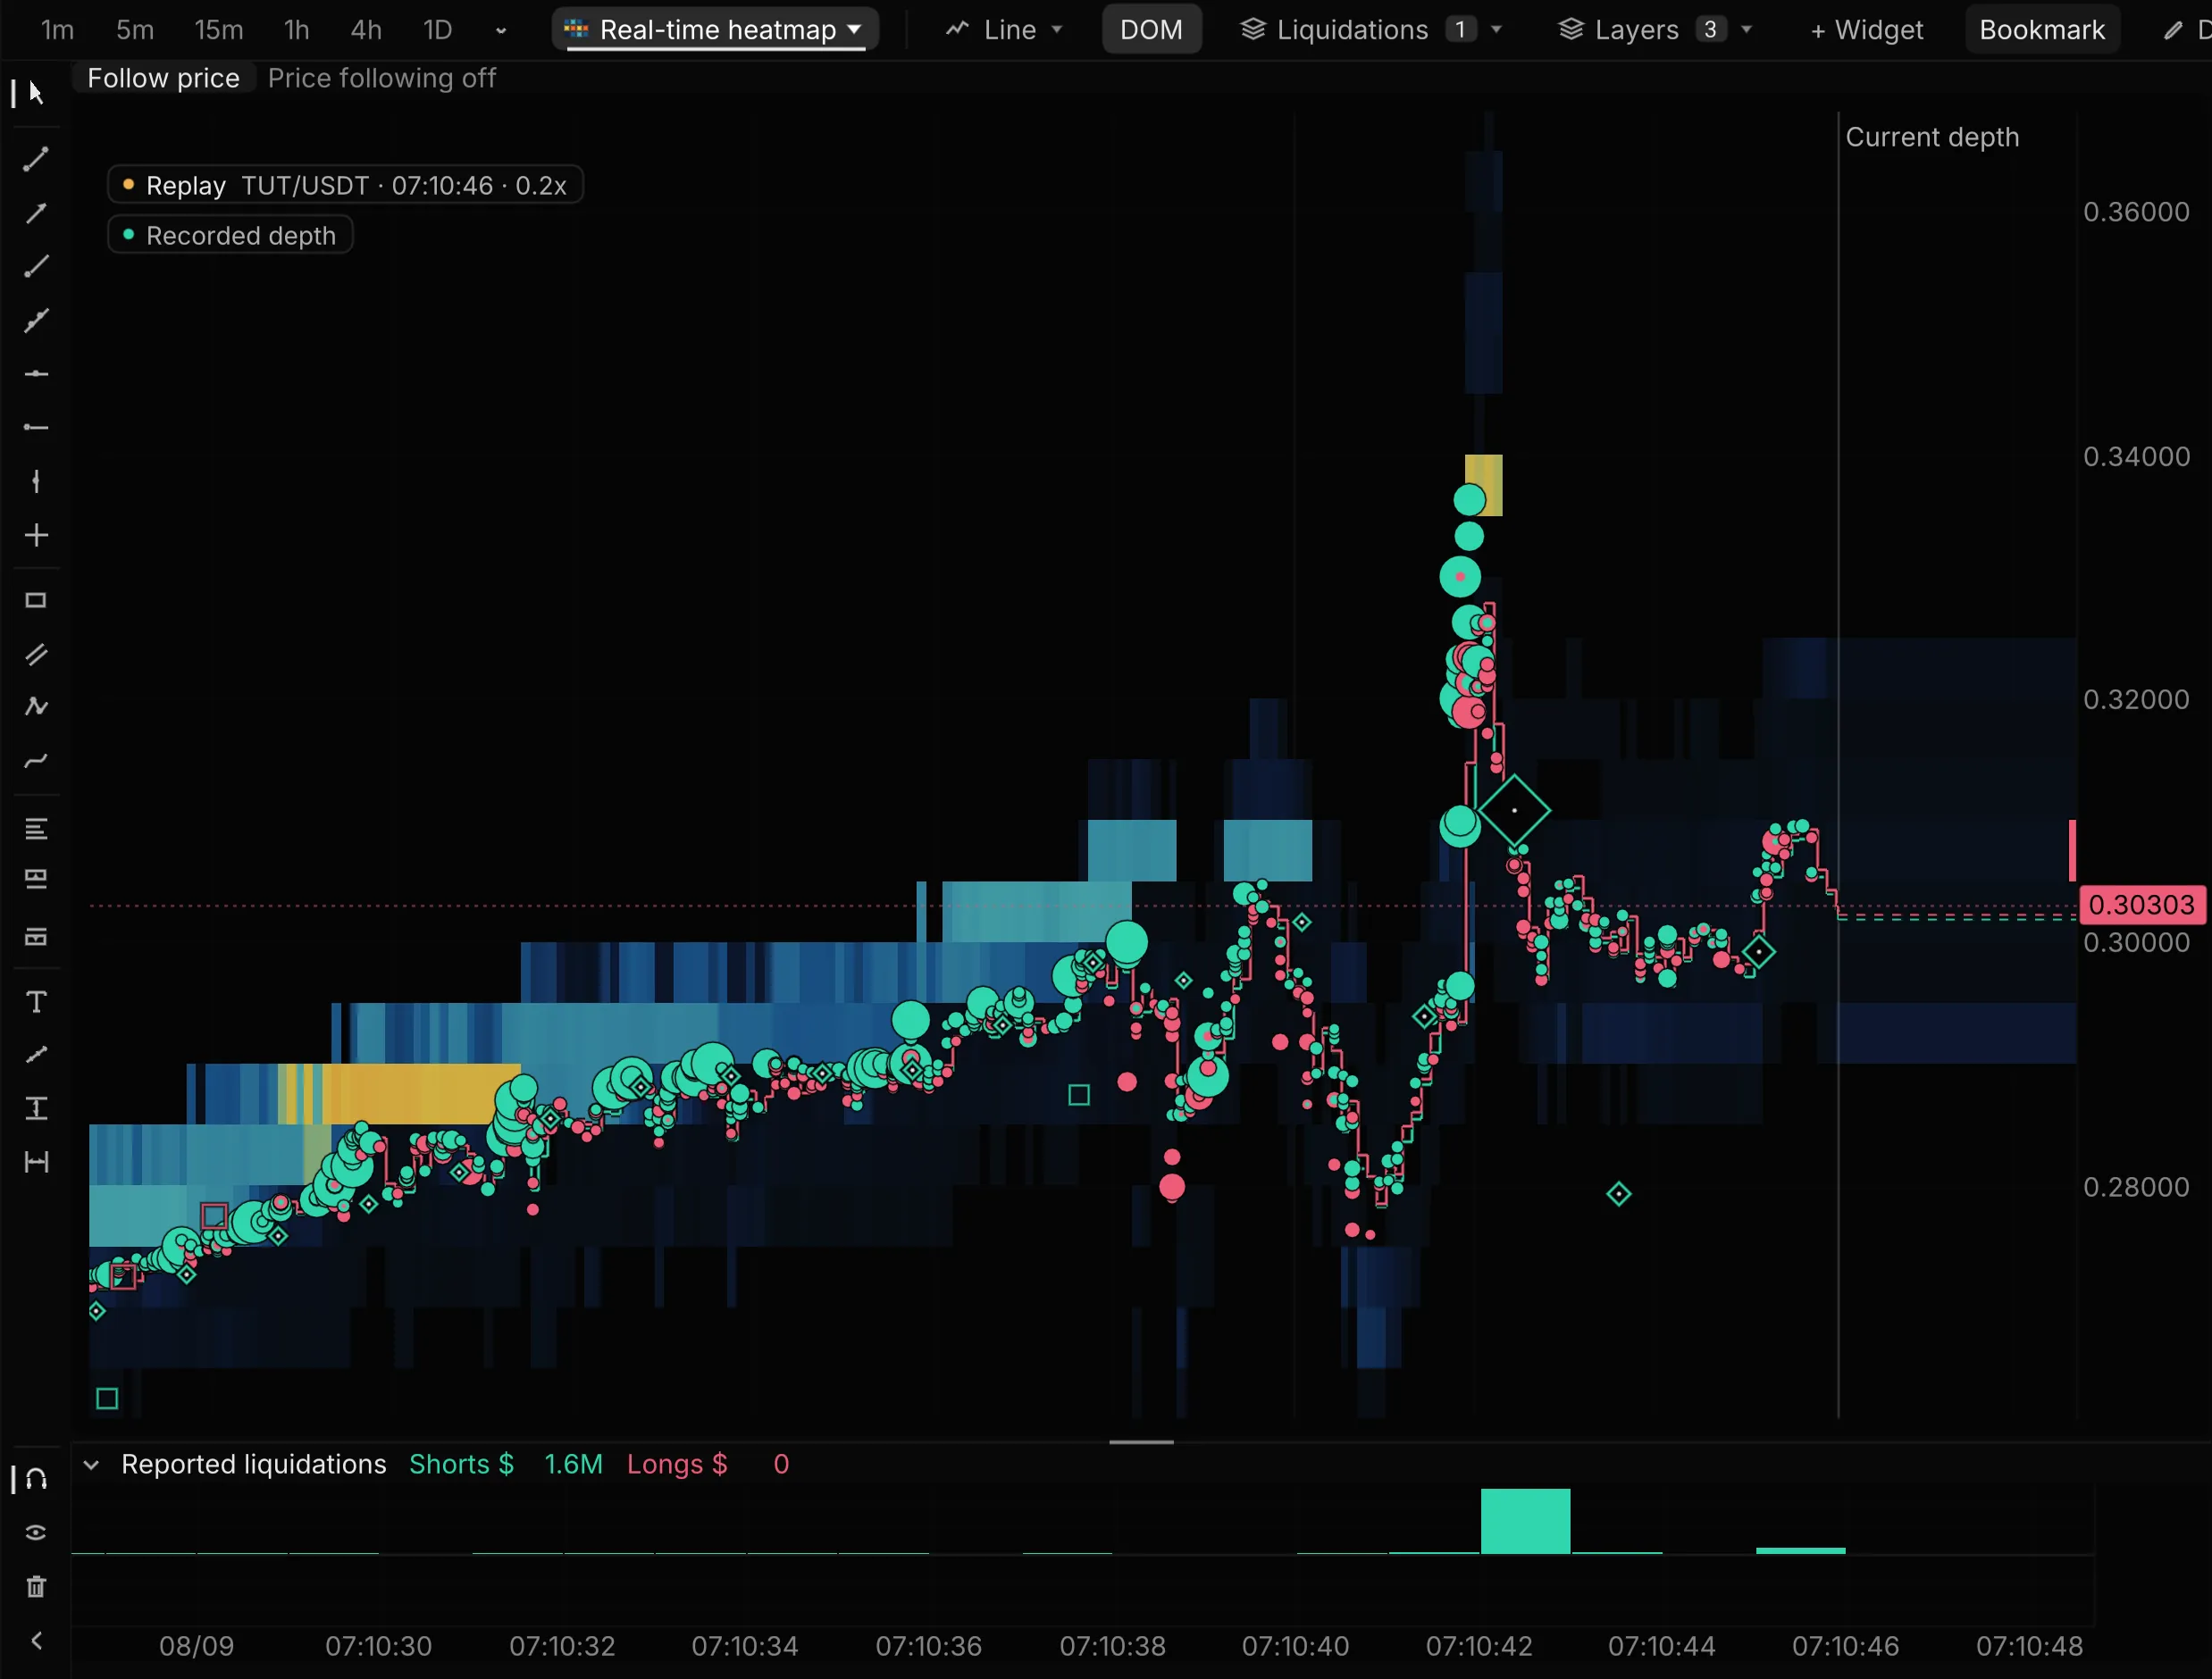Select the horizontal ray tool

point(36,427)
